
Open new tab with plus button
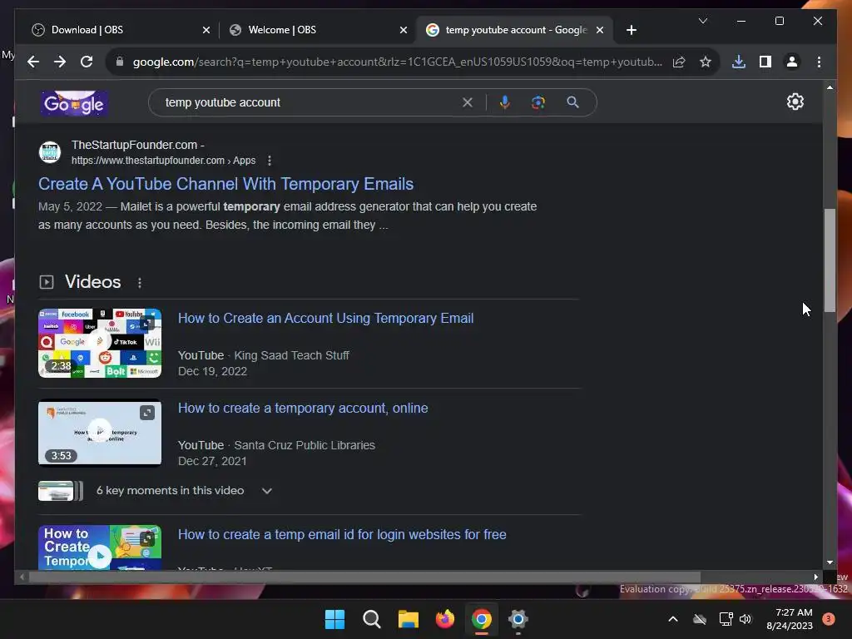pos(631,30)
